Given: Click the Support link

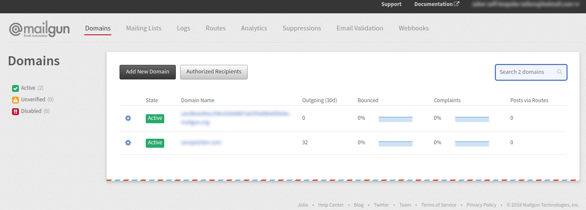Looking at the screenshot, I should [391, 4].
